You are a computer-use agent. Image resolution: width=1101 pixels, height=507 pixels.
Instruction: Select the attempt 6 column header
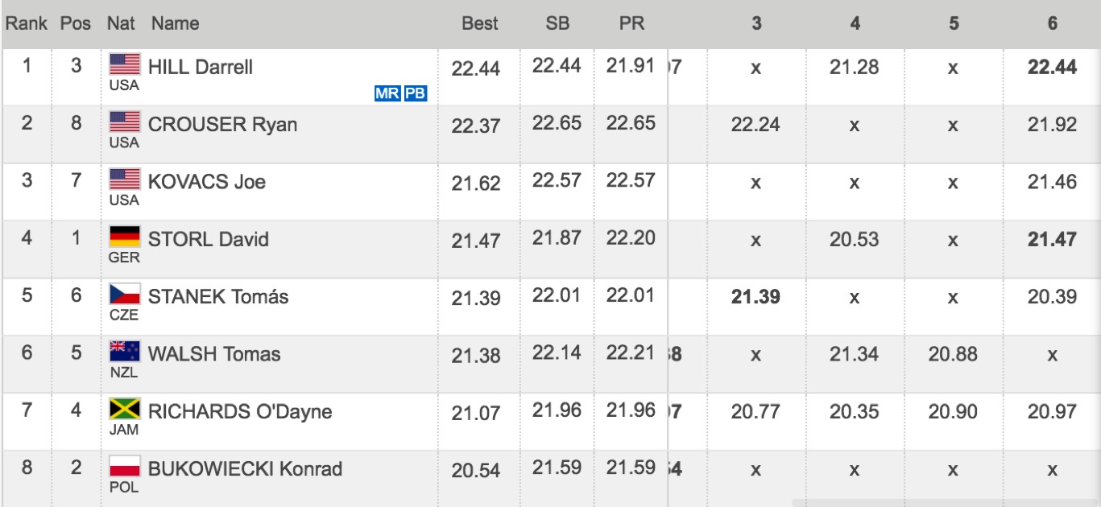pyautogui.click(x=1052, y=24)
